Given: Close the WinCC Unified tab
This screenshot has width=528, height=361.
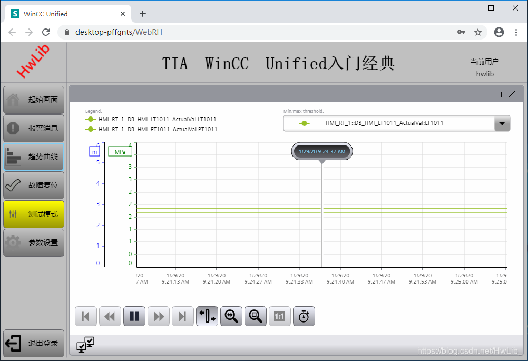Looking at the screenshot, I should 123,14.
